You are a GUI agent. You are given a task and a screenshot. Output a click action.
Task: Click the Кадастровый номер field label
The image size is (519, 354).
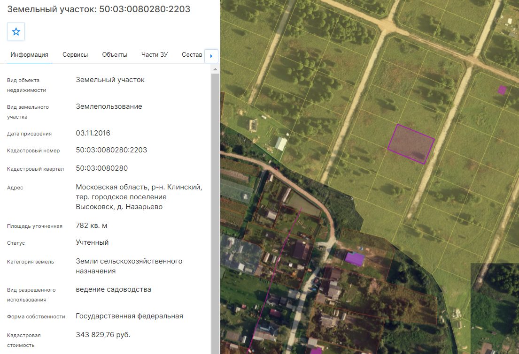(33, 151)
